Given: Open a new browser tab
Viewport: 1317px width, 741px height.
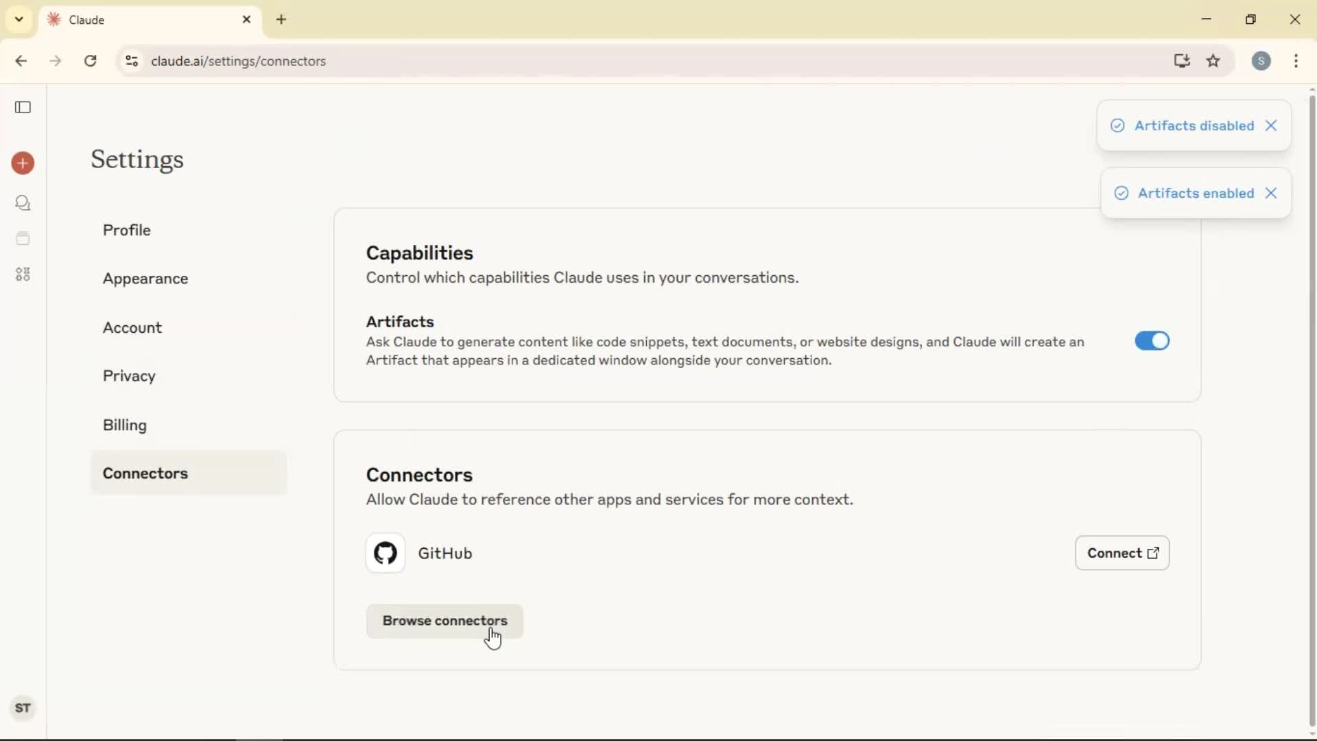Looking at the screenshot, I should [281, 20].
